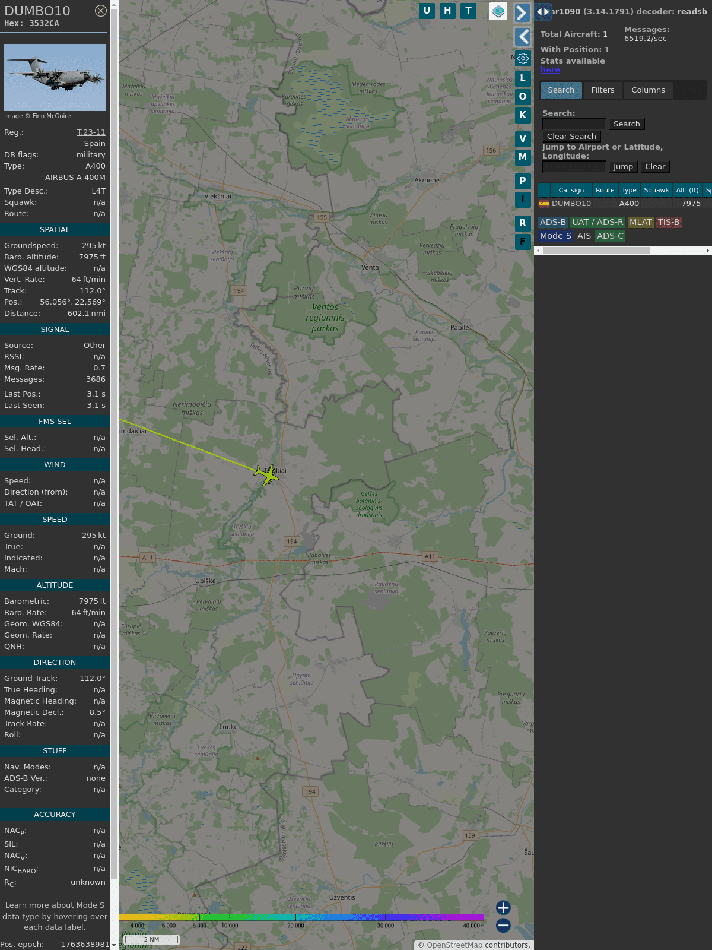
Task: Click the ACCURACY section header
Action: point(55,815)
